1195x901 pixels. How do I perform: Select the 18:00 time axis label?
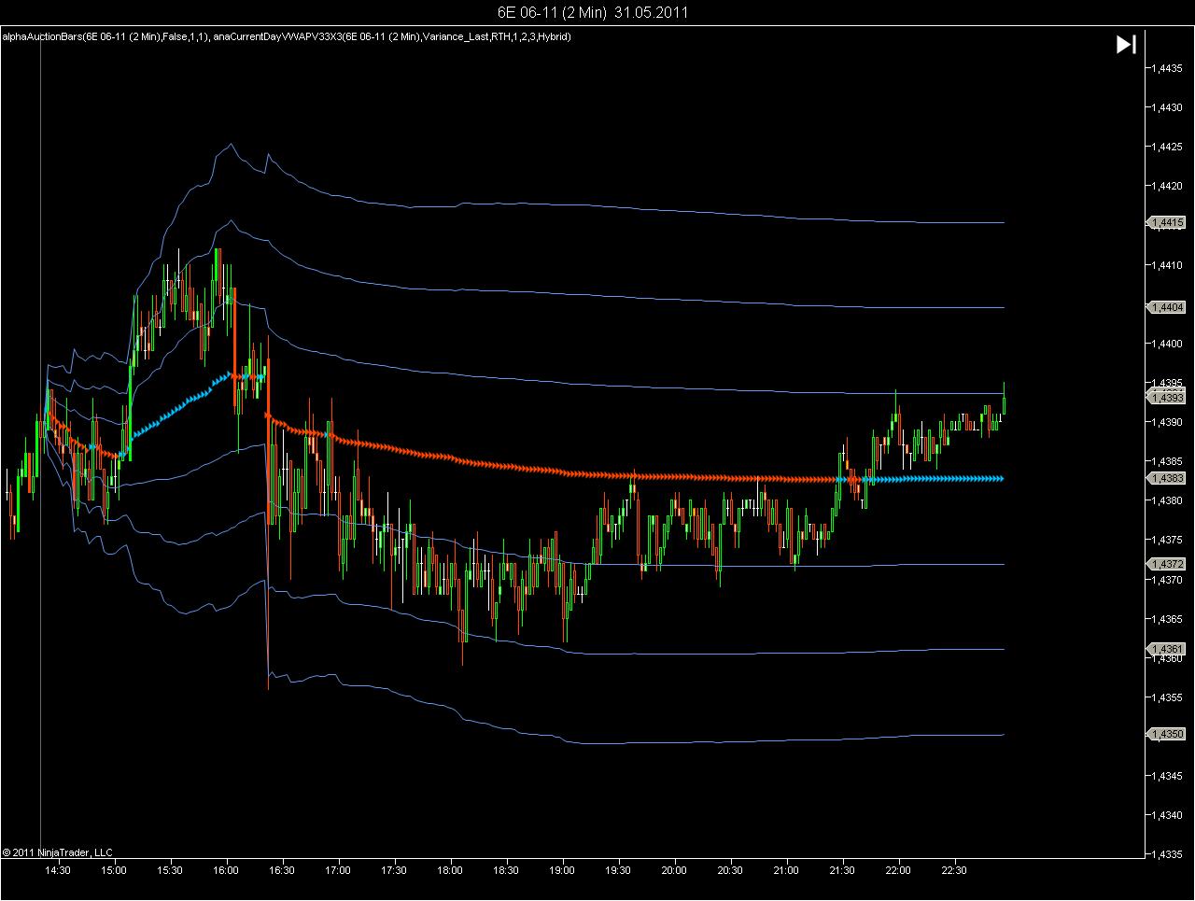coord(450,870)
